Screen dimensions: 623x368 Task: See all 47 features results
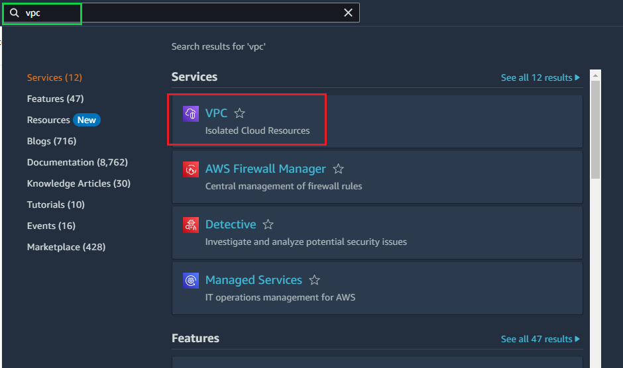pos(540,339)
